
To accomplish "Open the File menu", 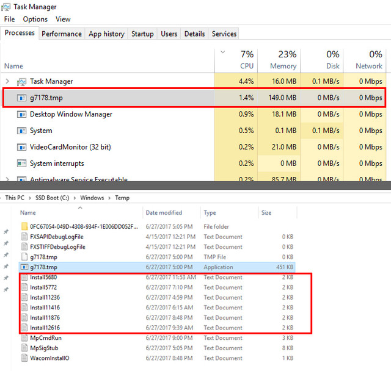I will click(10, 19).
